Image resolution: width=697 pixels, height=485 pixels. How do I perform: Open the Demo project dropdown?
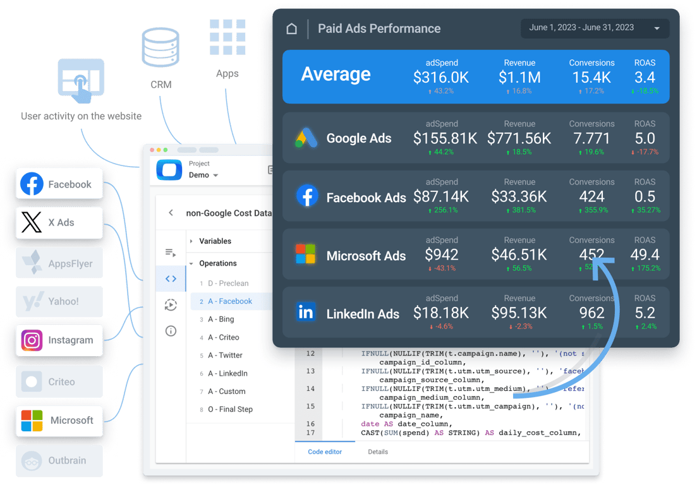pyautogui.click(x=203, y=175)
